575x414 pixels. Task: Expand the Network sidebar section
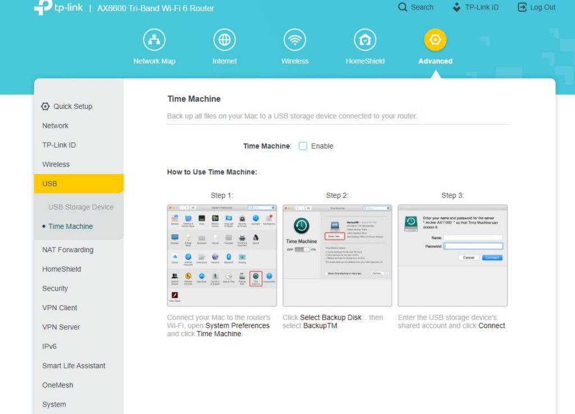point(55,126)
